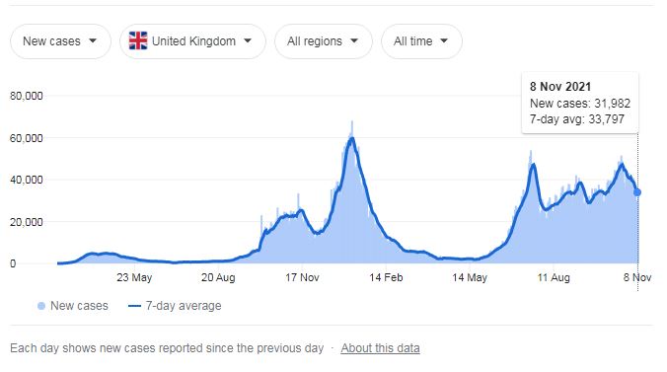Click the 14 Feb x-axis date label
This screenshot has height=372, width=667.
[x=386, y=277]
